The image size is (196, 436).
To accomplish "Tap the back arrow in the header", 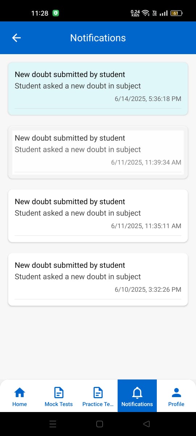I will pos(16,38).
